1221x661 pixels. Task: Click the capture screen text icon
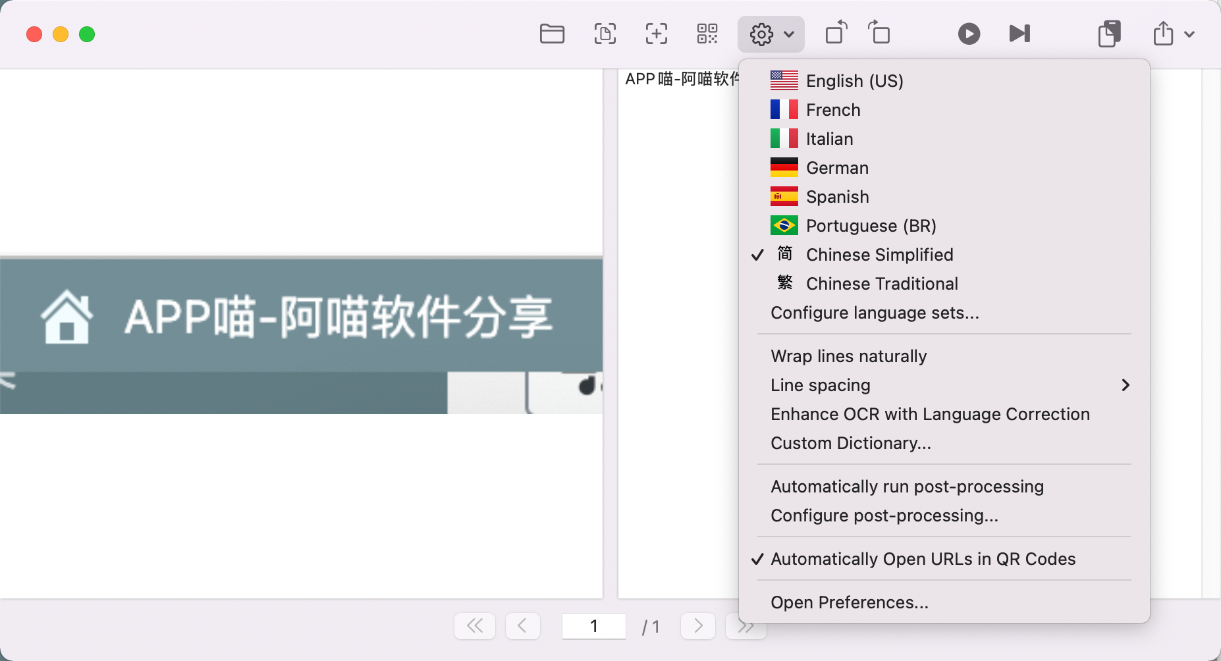(605, 34)
